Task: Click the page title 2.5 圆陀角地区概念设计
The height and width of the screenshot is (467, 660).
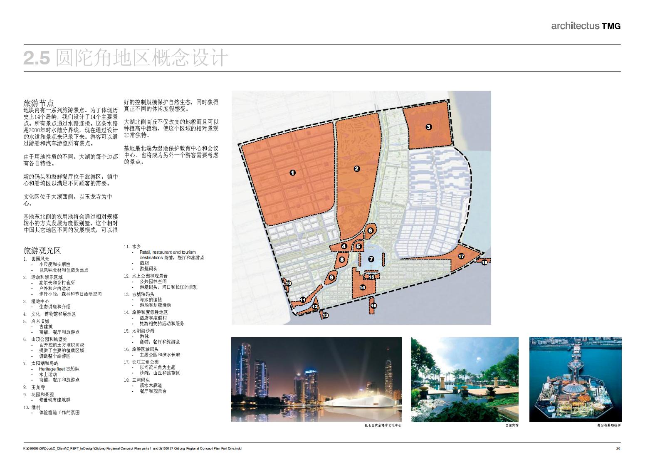Action: [x=126, y=58]
